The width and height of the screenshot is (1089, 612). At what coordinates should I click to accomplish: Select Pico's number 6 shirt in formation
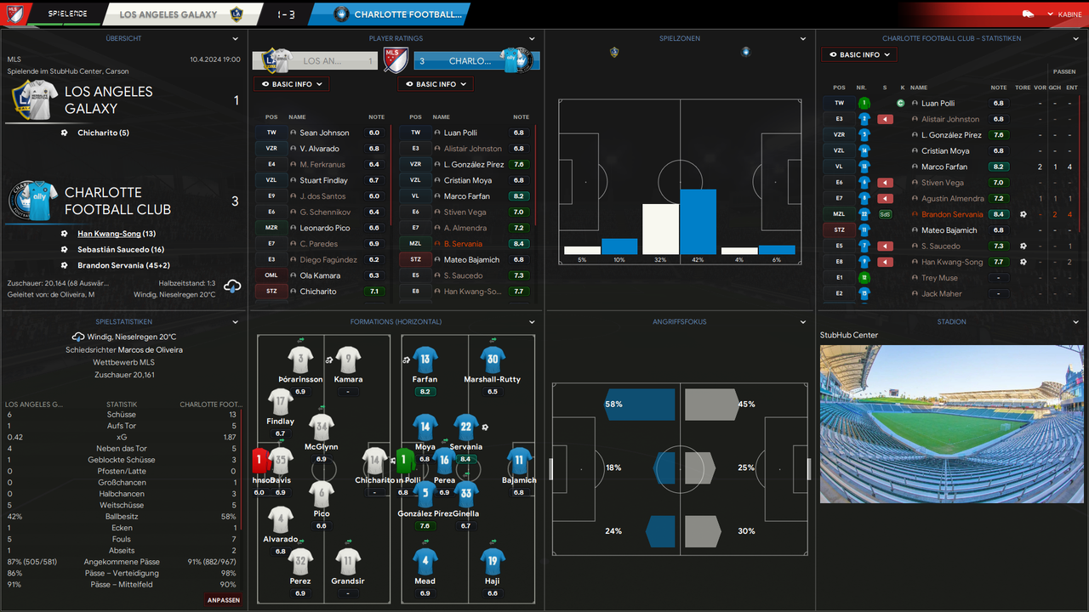321,494
